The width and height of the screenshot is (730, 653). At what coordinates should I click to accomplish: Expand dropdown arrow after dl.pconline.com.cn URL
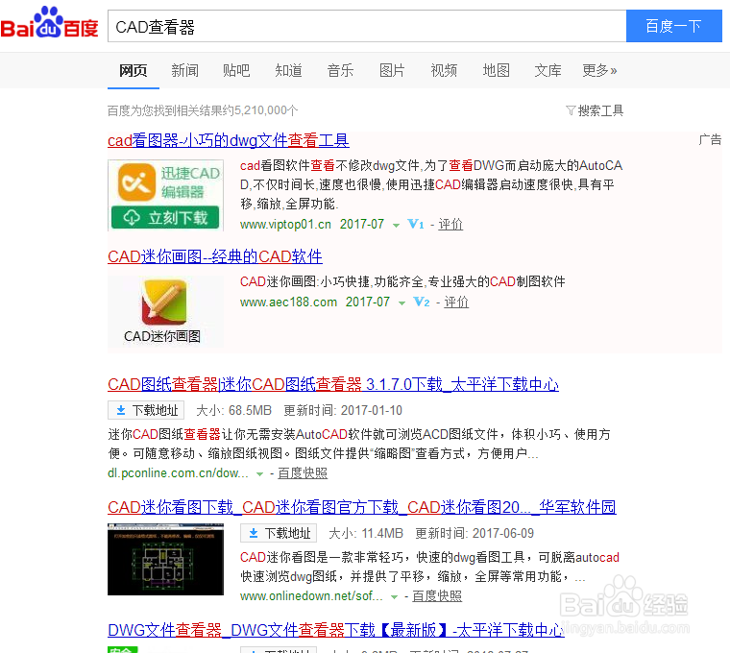(x=259, y=474)
